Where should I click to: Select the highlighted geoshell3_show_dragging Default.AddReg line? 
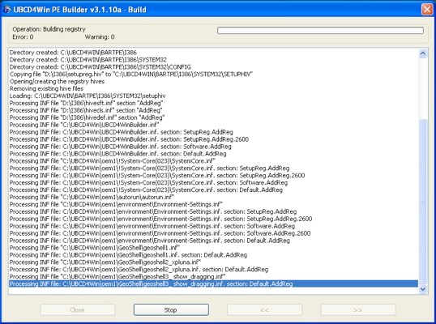pyautogui.click(x=213, y=283)
